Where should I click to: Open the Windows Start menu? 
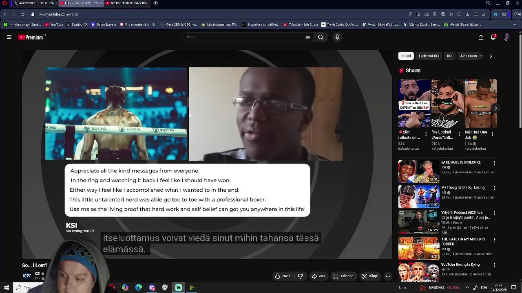tap(6, 288)
